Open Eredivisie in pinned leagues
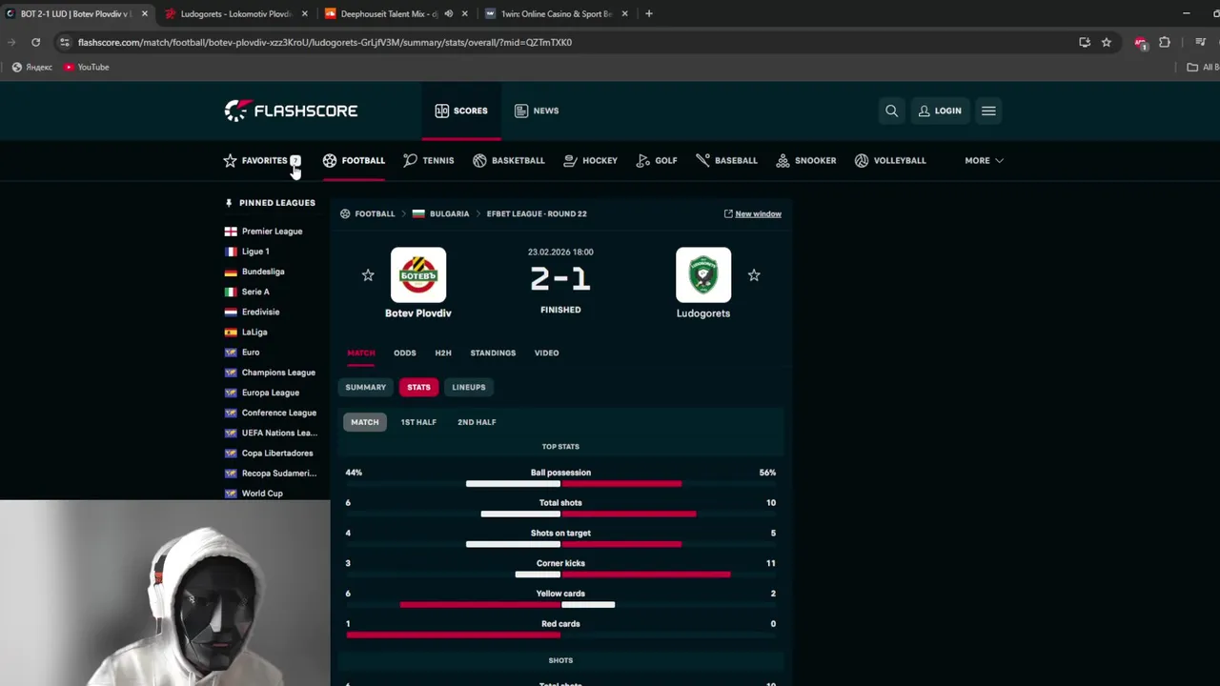 (252, 312)
